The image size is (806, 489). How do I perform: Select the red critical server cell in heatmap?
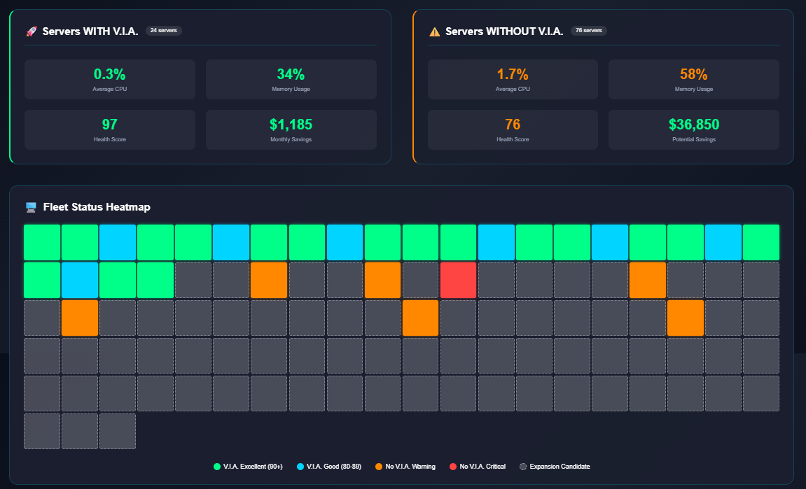click(x=458, y=280)
